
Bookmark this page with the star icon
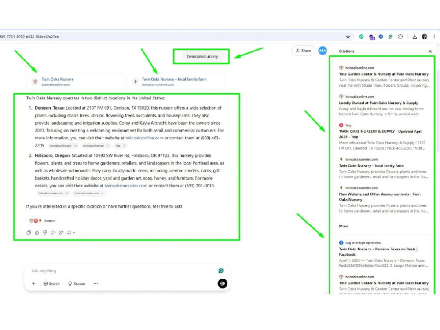[348, 37]
